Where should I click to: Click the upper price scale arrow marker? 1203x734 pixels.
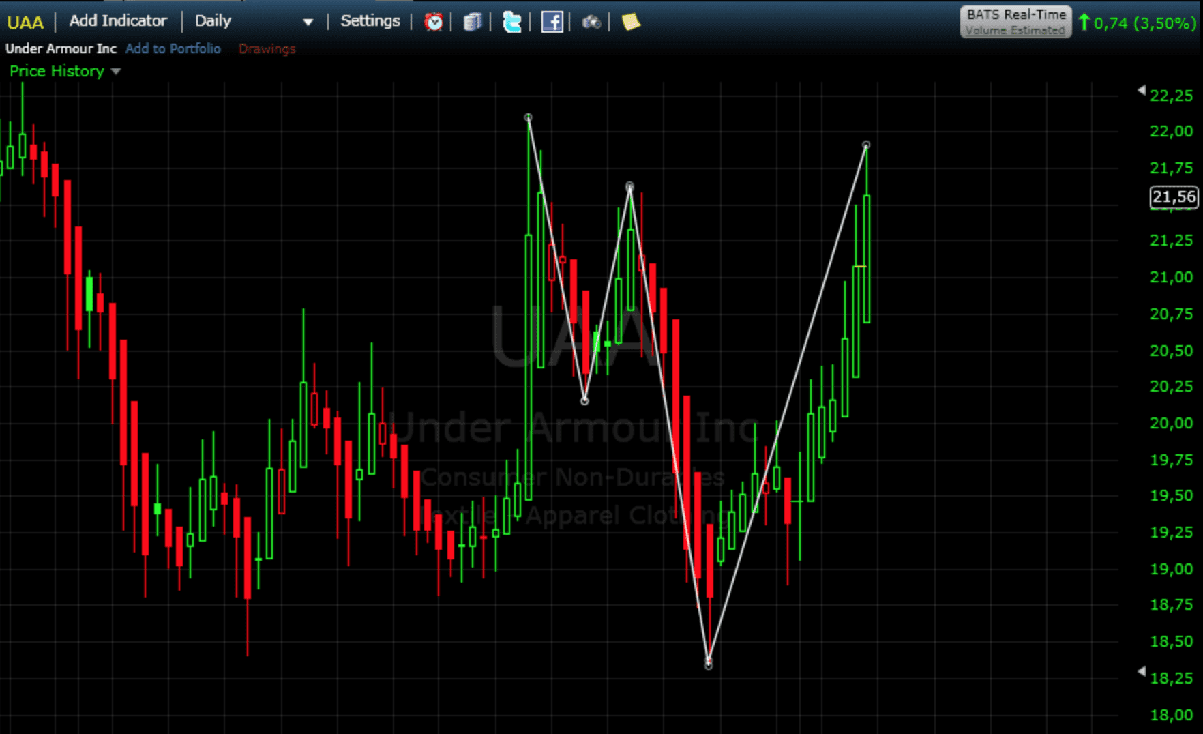(x=1142, y=90)
